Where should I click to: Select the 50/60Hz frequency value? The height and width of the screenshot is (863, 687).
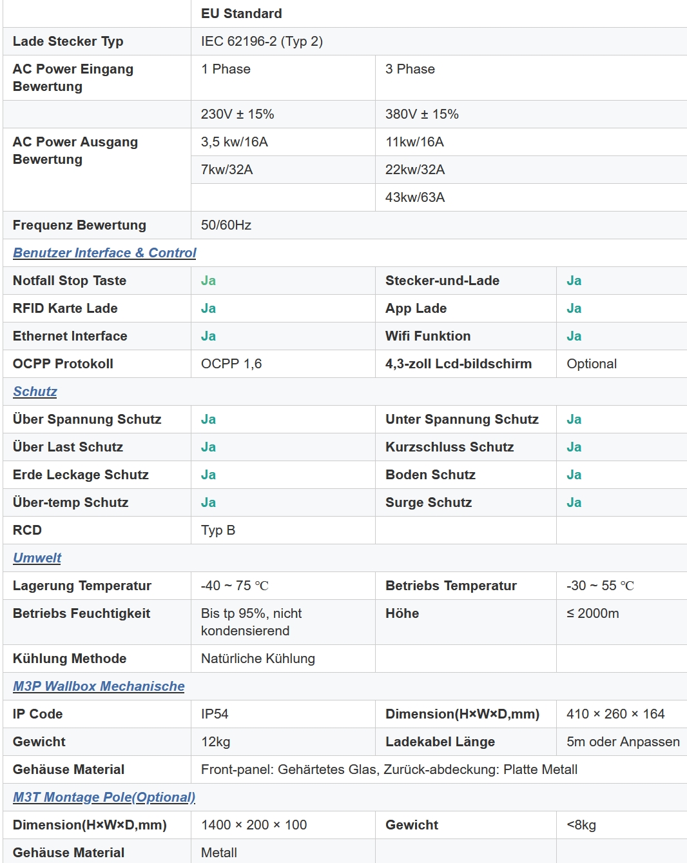pyautogui.click(x=226, y=225)
